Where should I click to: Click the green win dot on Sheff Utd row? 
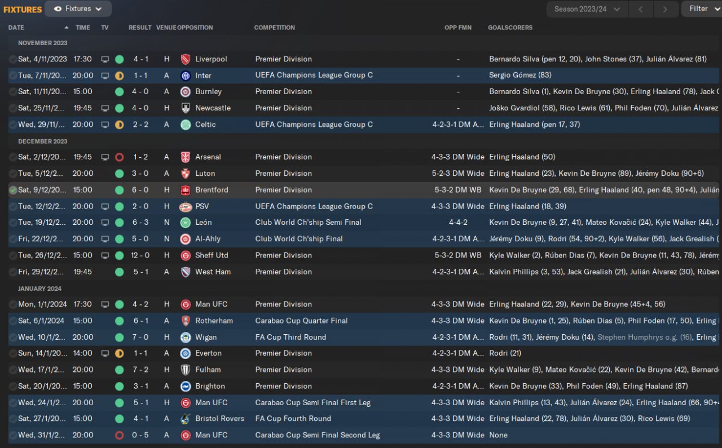pos(119,255)
